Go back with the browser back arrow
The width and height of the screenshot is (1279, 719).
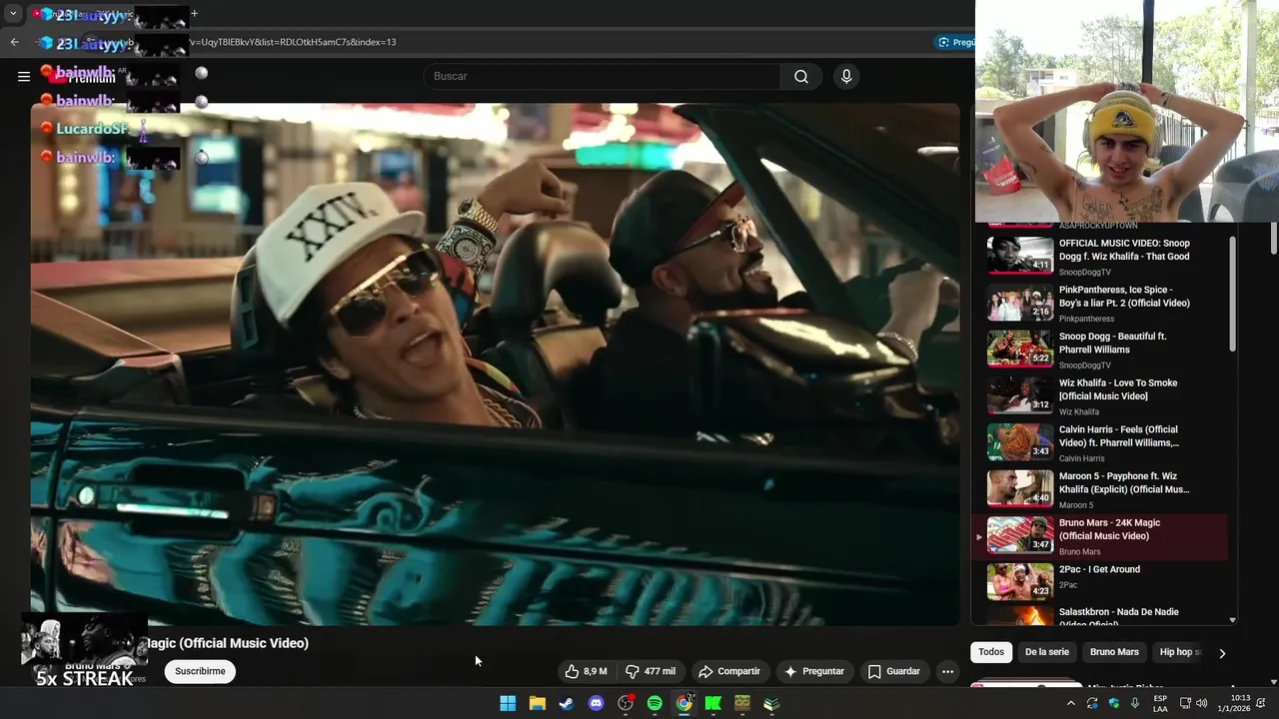(x=14, y=42)
